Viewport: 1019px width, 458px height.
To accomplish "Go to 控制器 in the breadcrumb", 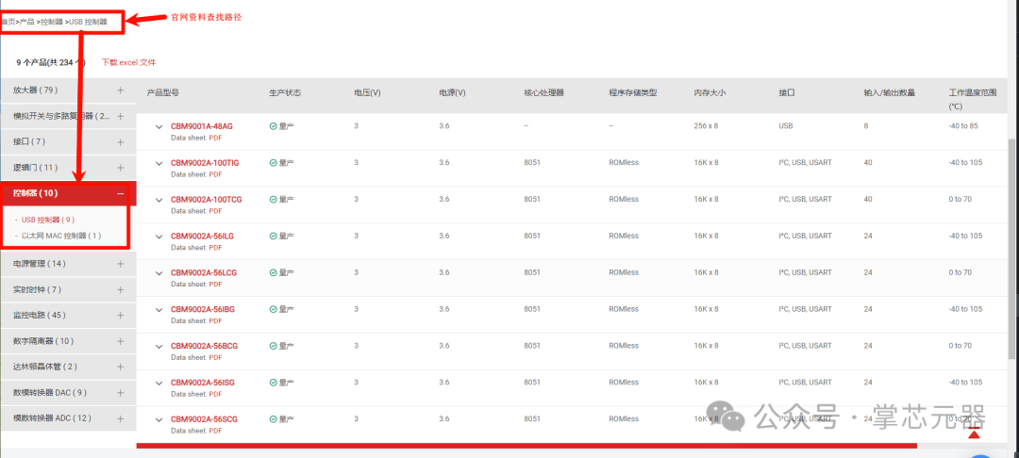I will coord(51,22).
